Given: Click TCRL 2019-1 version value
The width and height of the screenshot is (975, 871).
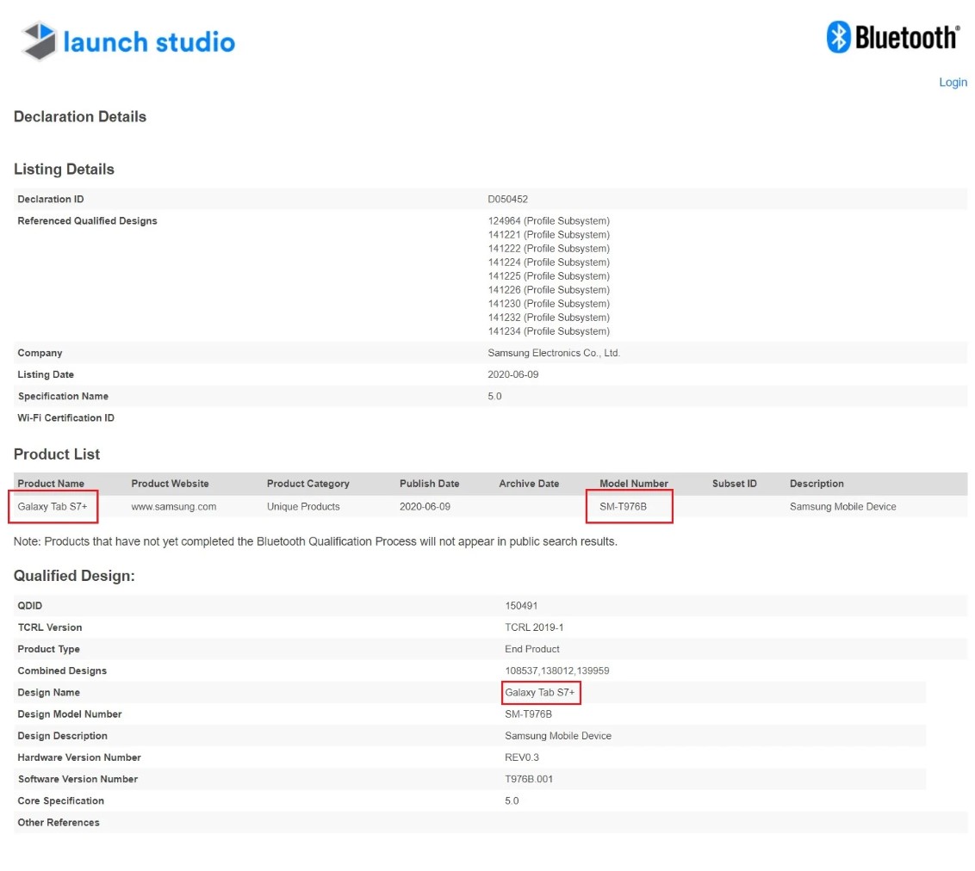Looking at the screenshot, I should tap(534, 627).
